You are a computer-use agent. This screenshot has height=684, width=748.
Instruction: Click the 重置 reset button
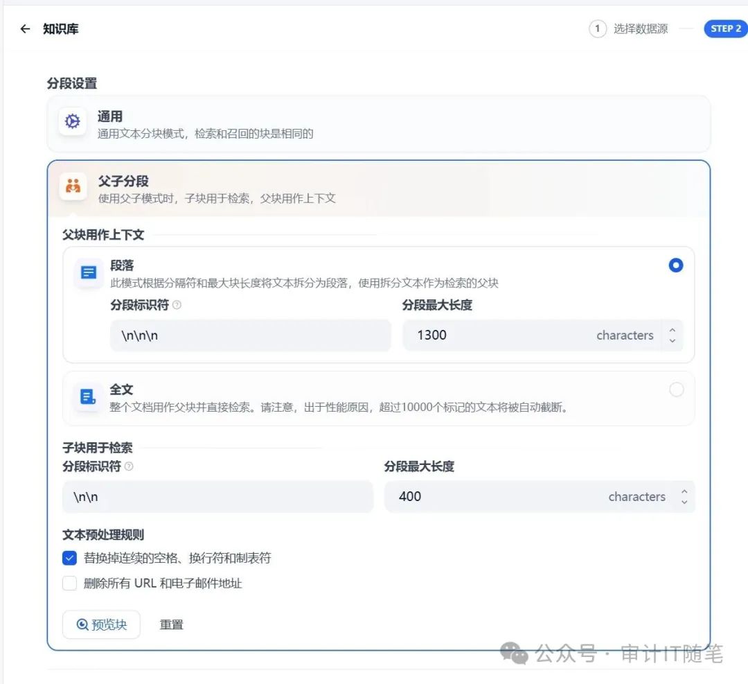171,624
